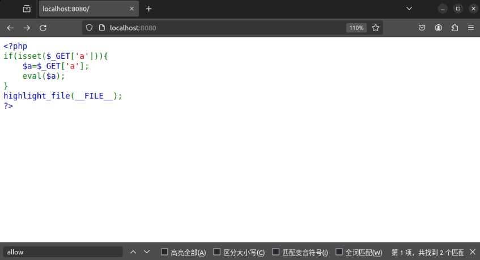
Task: Bookmark this page with the star icon
Action: (x=375, y=28)
